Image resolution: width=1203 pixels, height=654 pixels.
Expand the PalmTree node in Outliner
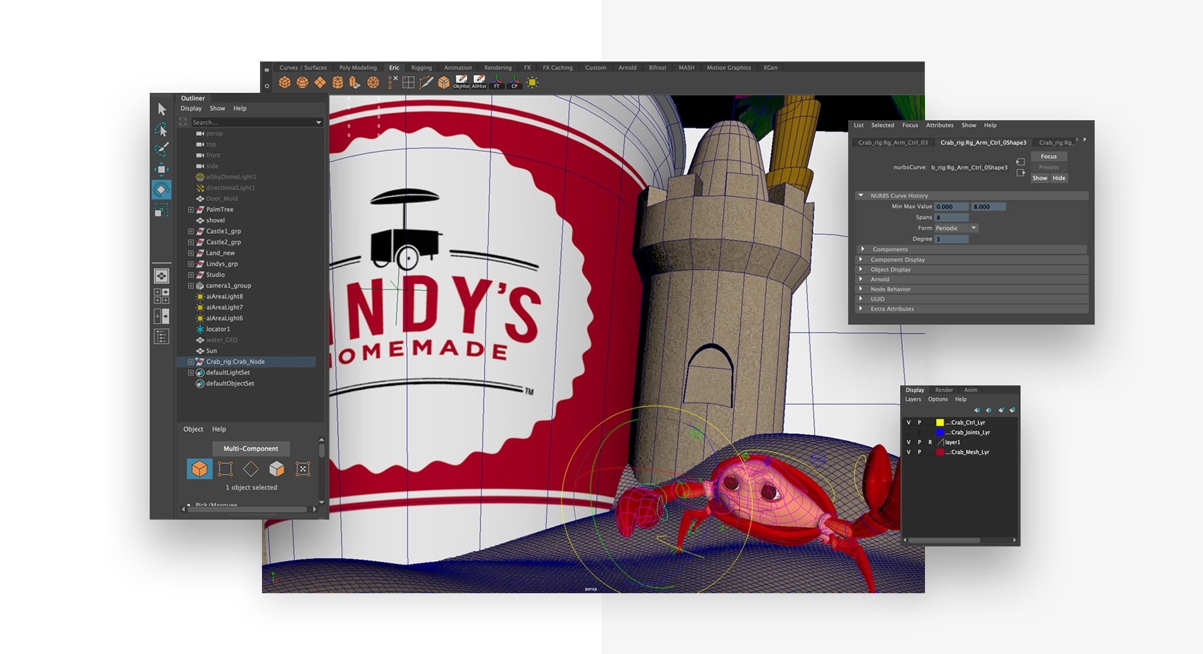coord(190,210)
